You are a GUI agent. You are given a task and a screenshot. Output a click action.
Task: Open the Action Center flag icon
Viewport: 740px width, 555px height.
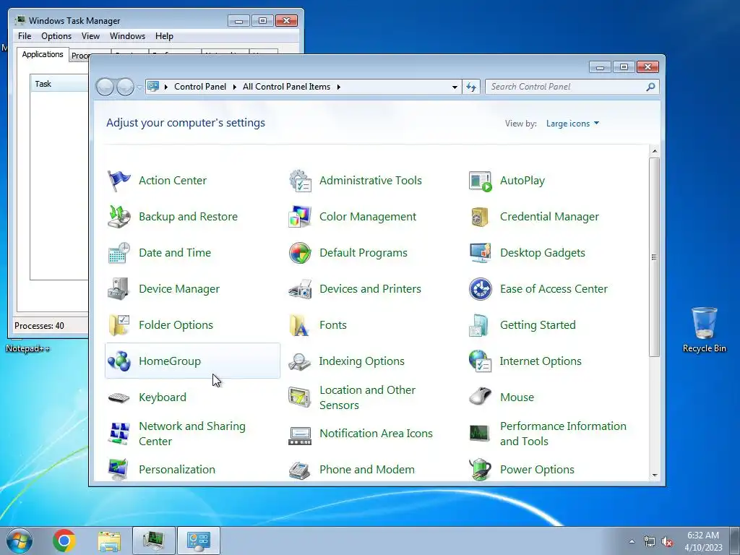[x=119, y=181]
